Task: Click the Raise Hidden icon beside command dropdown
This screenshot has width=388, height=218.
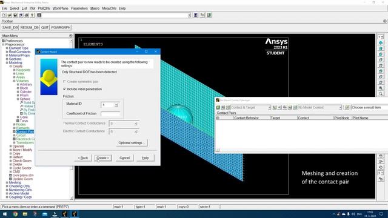Action: click(195, 15)
